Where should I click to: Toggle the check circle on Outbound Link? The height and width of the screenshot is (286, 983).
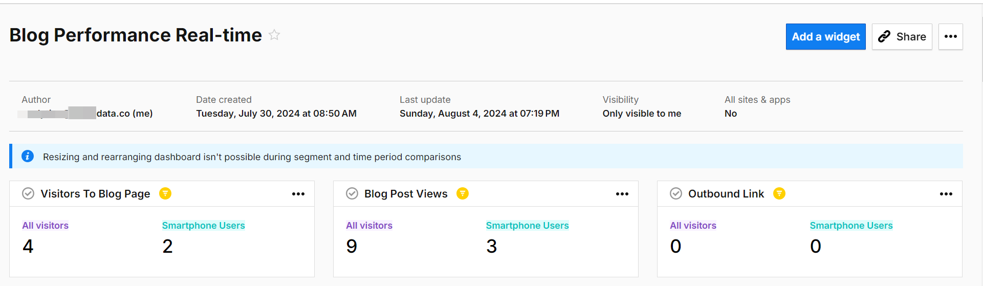tap(676, 193)
